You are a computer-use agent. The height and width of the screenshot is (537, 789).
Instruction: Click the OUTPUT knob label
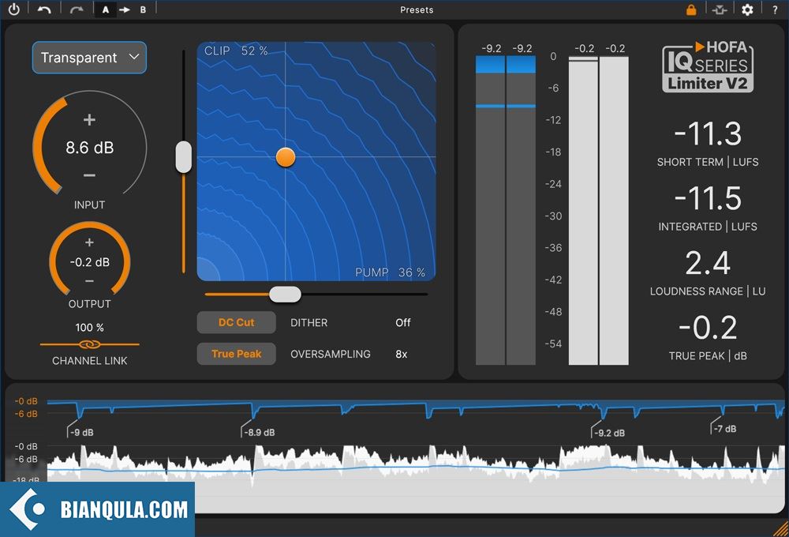pos(90,304)
